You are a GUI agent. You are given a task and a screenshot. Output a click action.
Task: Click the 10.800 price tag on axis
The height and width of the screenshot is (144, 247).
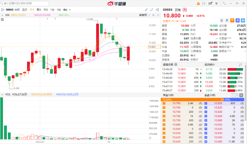(x=154, y=47)
